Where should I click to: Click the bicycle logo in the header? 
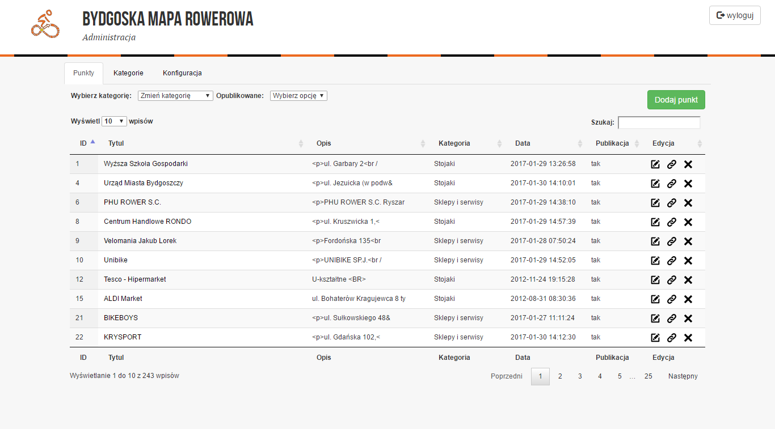(45, 24)
